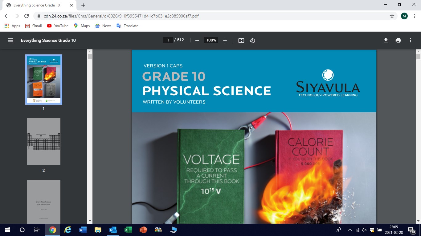Click the zoom out minus button
The image size is (421, 236).
pos(197,41)
